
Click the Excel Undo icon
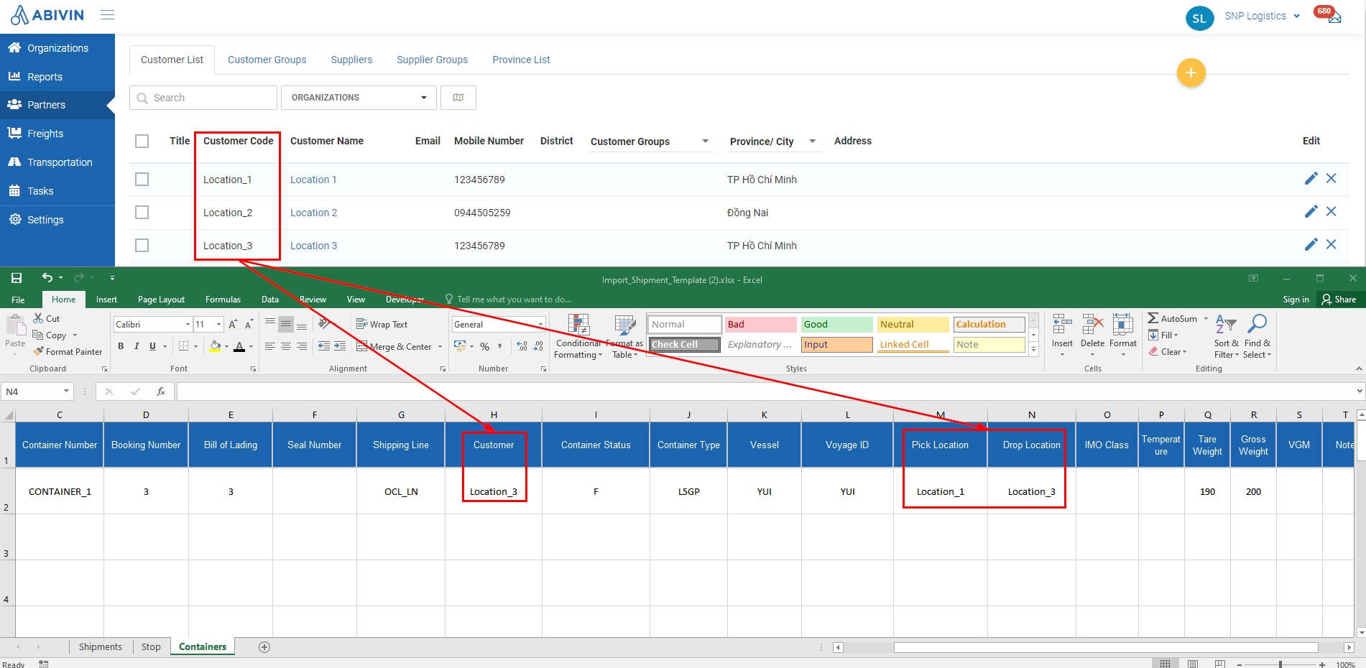(x=47, y=278)
